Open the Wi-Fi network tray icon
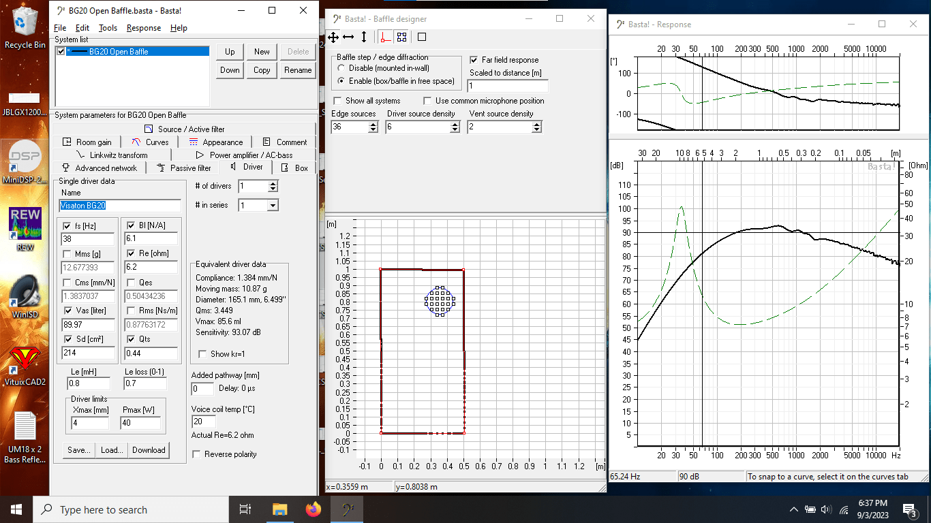The height and width of the screenshot is (523, 931). point(843,509)
